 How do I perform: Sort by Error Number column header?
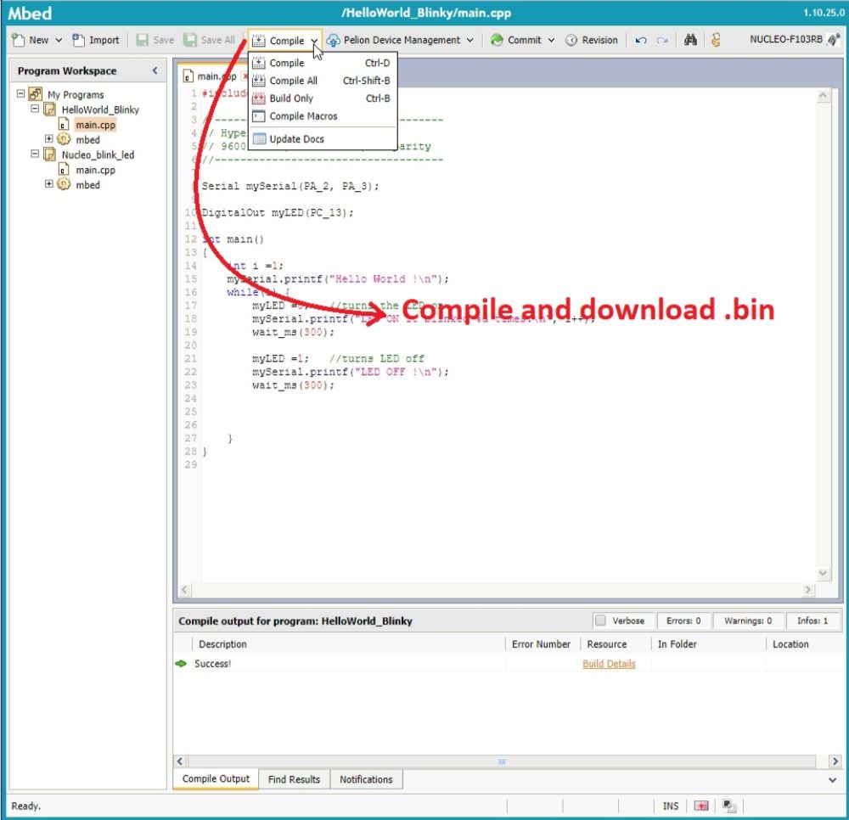[541, 644]
